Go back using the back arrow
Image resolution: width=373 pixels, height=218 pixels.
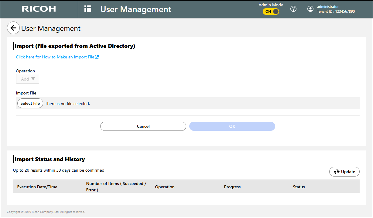pyautogui.click(x=13, y=28)
